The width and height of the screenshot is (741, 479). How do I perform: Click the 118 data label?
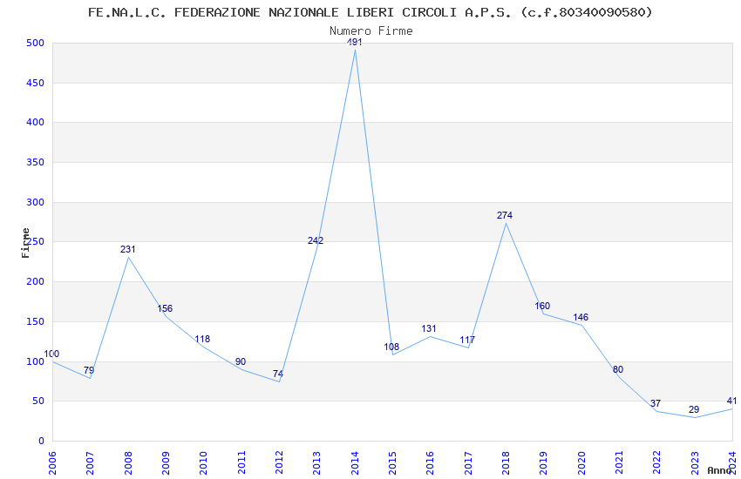tap(202, 339)
